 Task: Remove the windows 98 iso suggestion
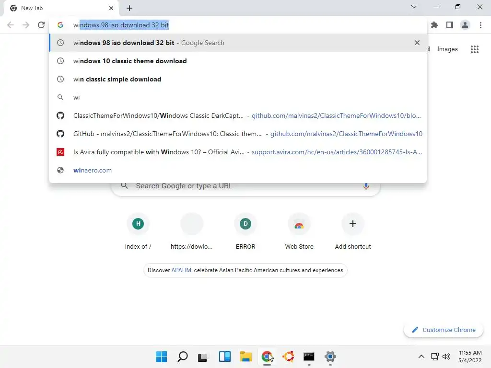[417, 43]
